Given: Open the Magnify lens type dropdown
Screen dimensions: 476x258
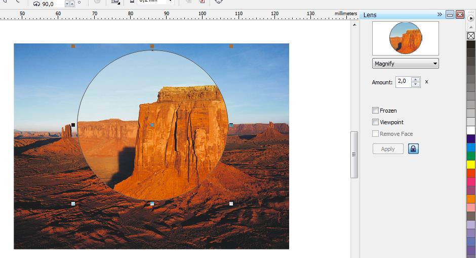Looking at the screenshot, I should [x=405, y=64].
